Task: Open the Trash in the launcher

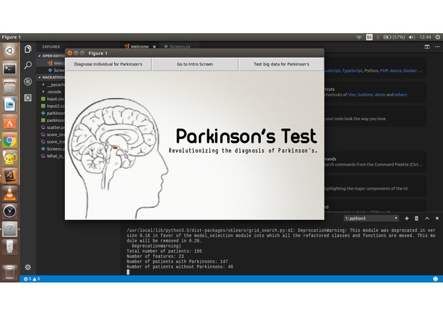Action: click(x=10, y=272)
